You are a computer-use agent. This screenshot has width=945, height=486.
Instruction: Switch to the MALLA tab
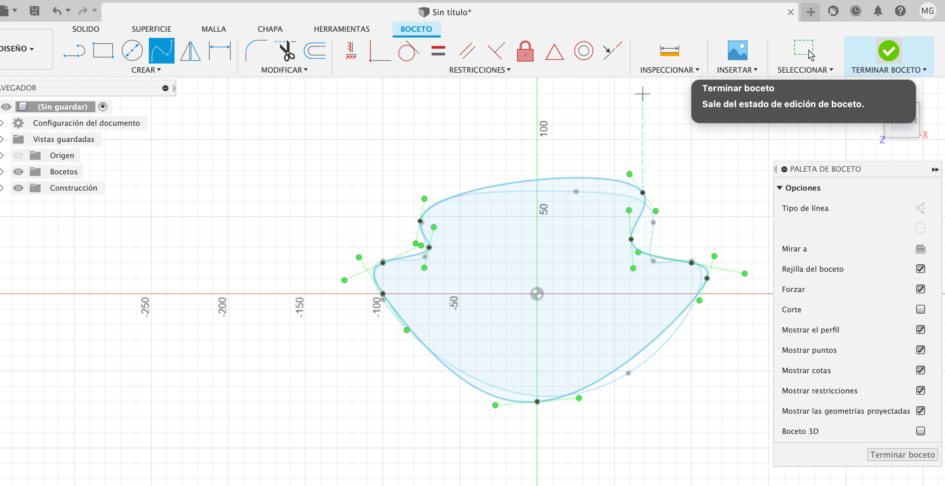point(214,29)
